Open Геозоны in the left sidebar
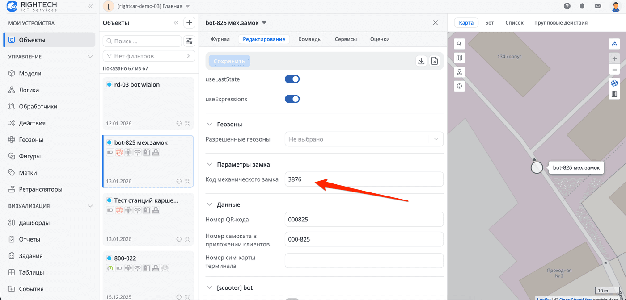The height and width of the screenshot is (300, 626). (x=31, y=140)
